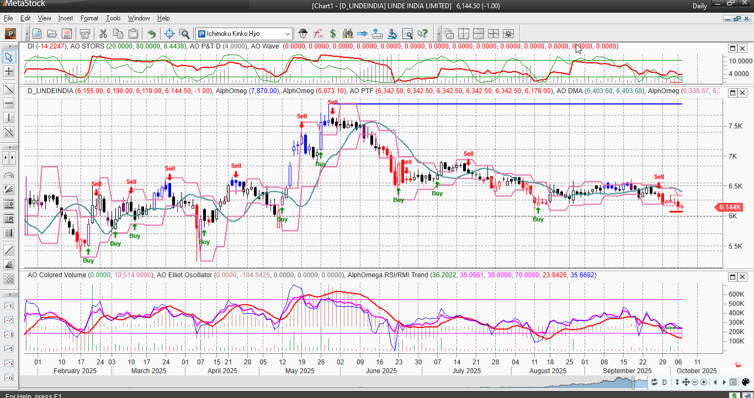Viewport: 754px width, 398px height.
Task: Click the binoculars Explorer icon
Action: 348,34
